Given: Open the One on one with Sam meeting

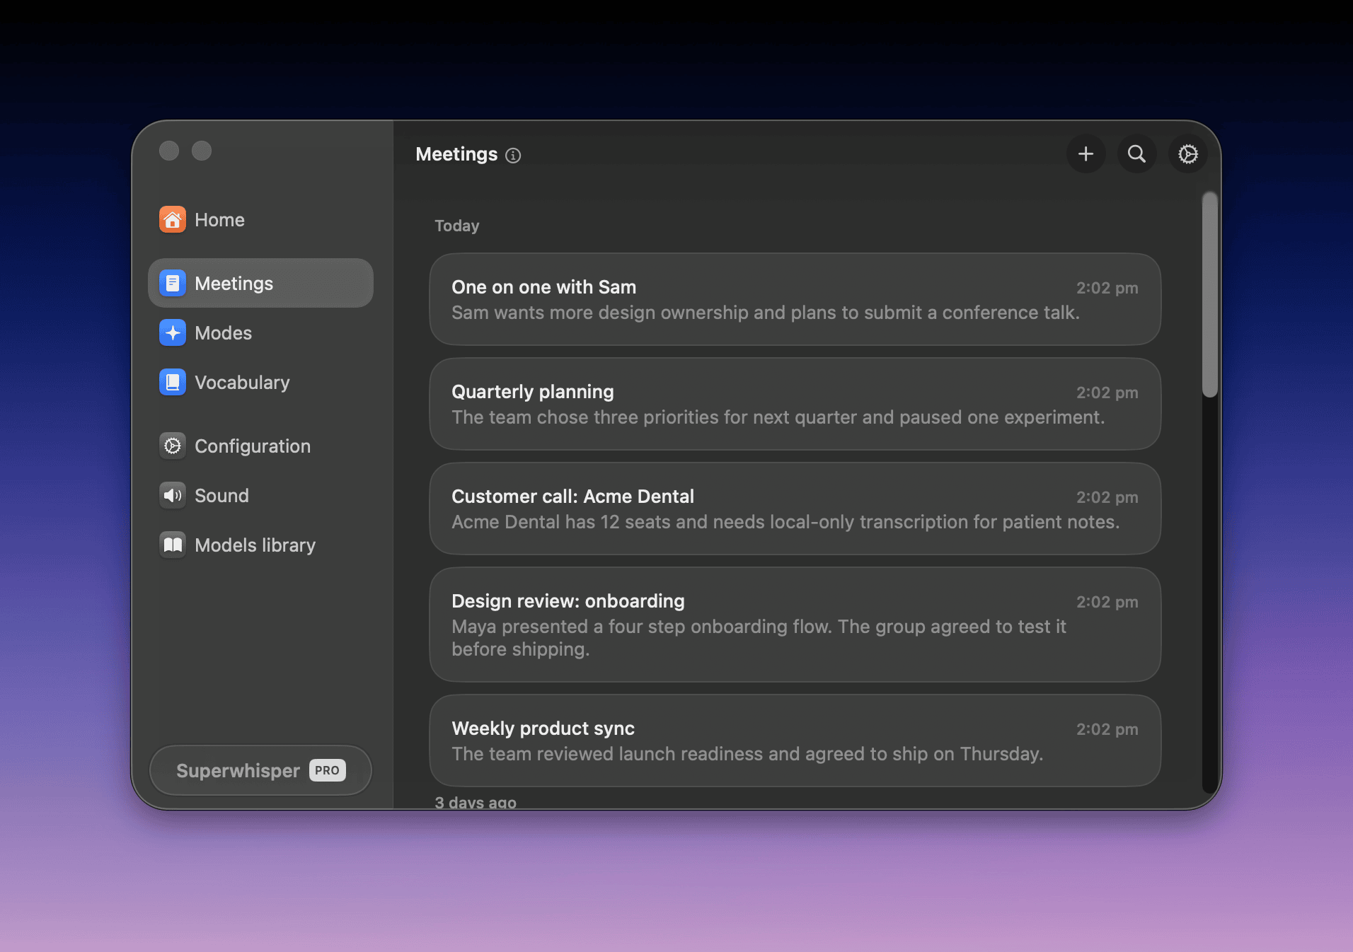Looking at the screenshot, I should coord(795,299).
